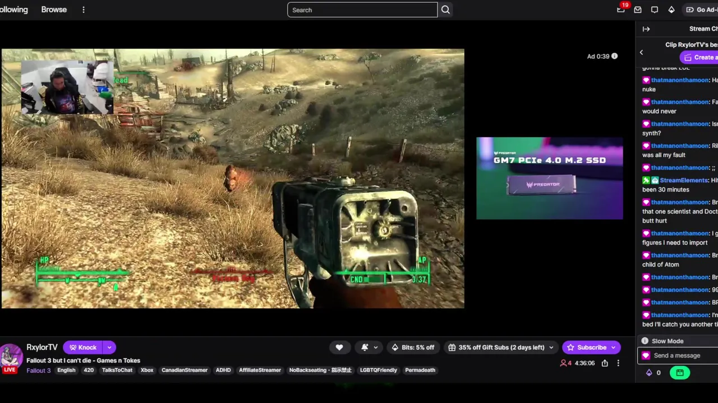The image size is (718, 403).
Task: Select the TalksToChat tag
Action: pyautogui.click(x=117, y=370)
